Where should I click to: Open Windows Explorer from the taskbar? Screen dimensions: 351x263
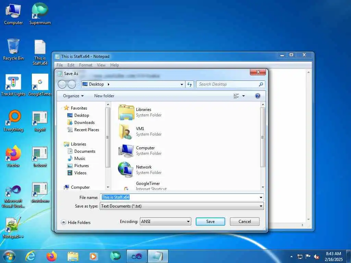tap(73, 256)
